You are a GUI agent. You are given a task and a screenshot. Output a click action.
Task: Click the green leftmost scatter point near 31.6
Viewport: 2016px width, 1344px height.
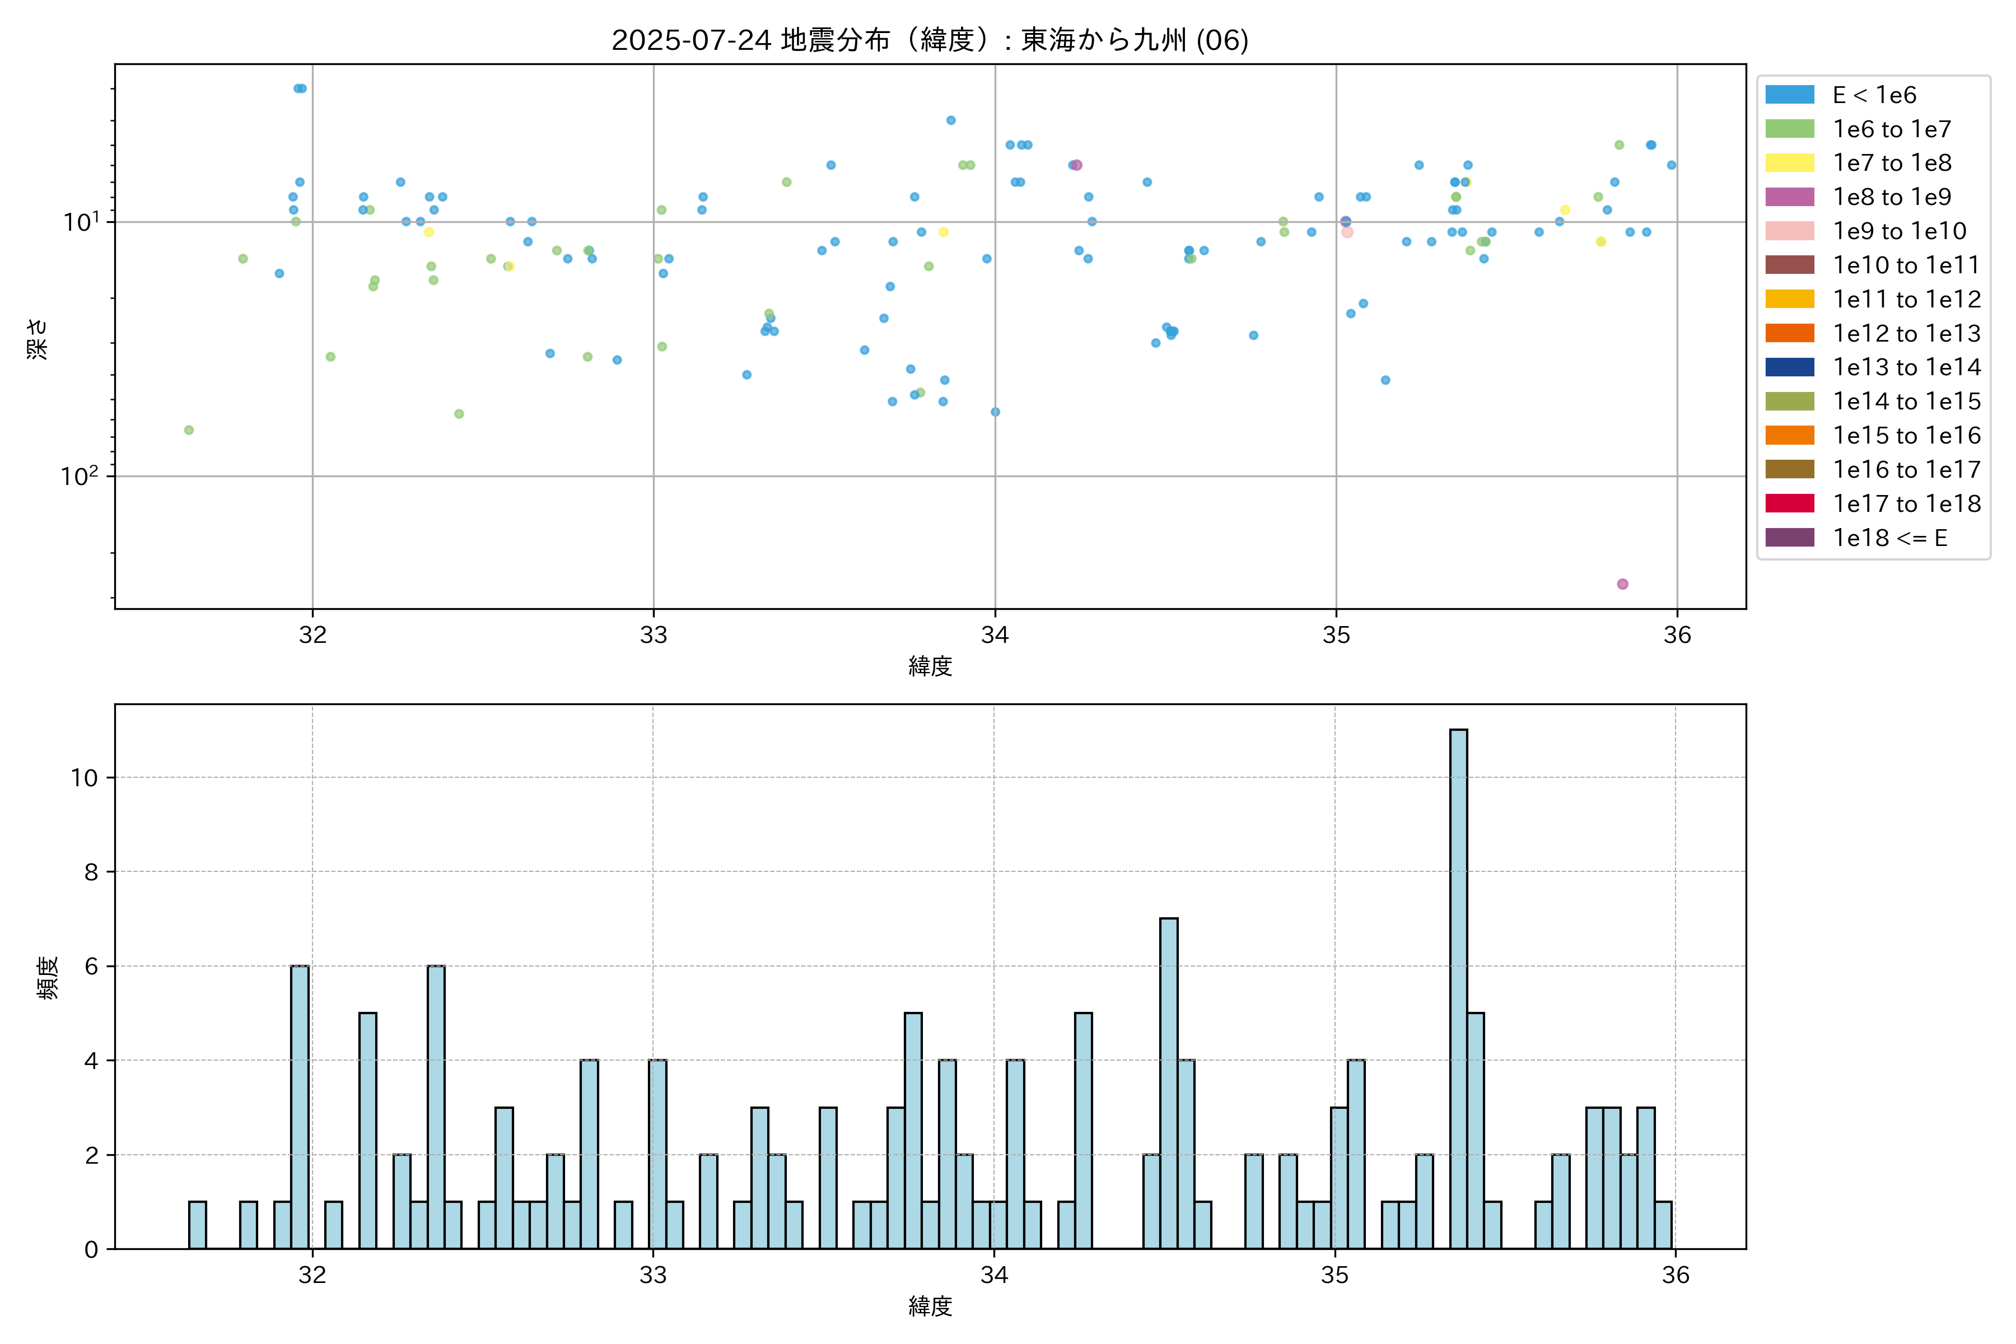[x=189, y=430]
